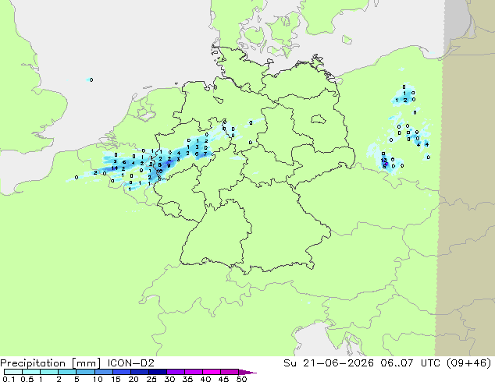Select the '(09+46)' forecast run label
The height and width of the screenshot is (382, 495).
click(468, 363)
